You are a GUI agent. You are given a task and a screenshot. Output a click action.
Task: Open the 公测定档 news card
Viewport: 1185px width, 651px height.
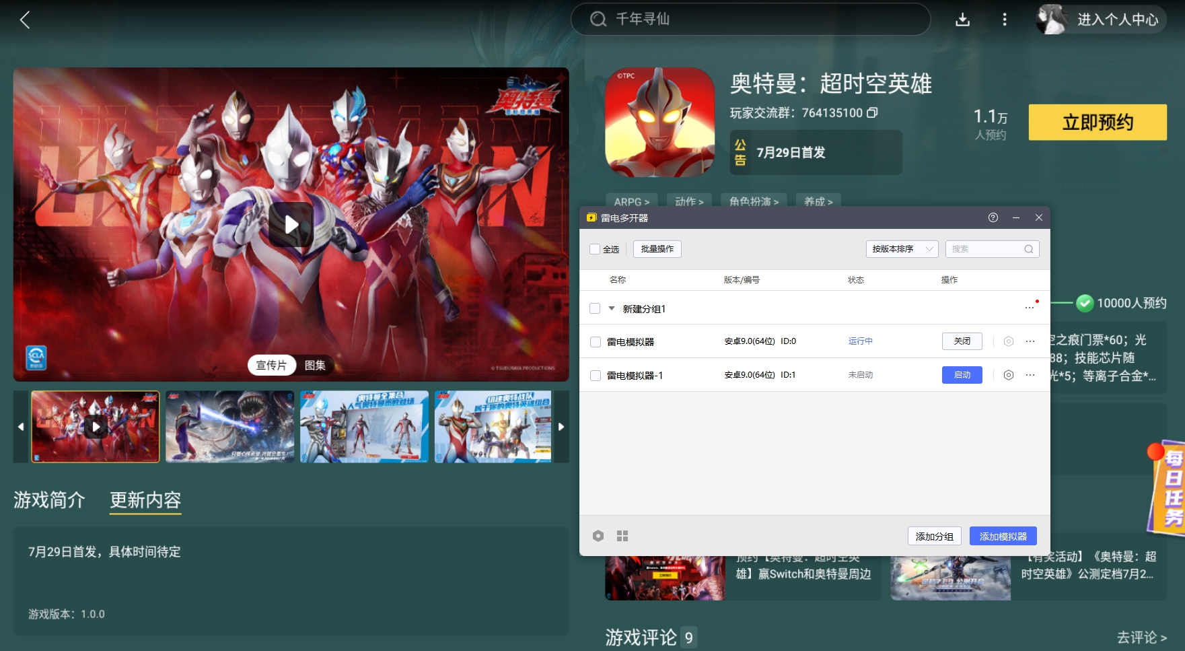pos(1029,578)
